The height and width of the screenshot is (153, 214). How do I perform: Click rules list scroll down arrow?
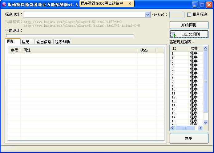tap(206, 122)
